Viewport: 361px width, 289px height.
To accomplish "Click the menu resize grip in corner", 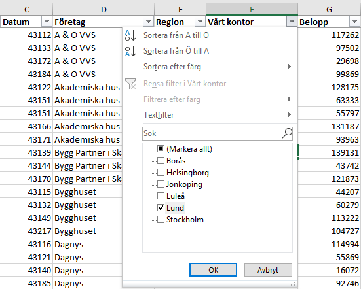I will point(293,284).
